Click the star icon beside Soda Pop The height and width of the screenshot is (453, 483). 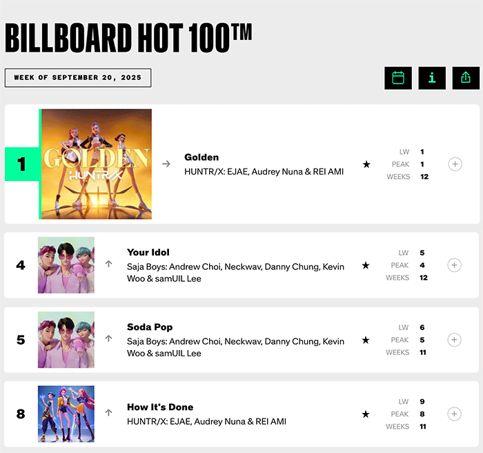click(x=366, y=340)
